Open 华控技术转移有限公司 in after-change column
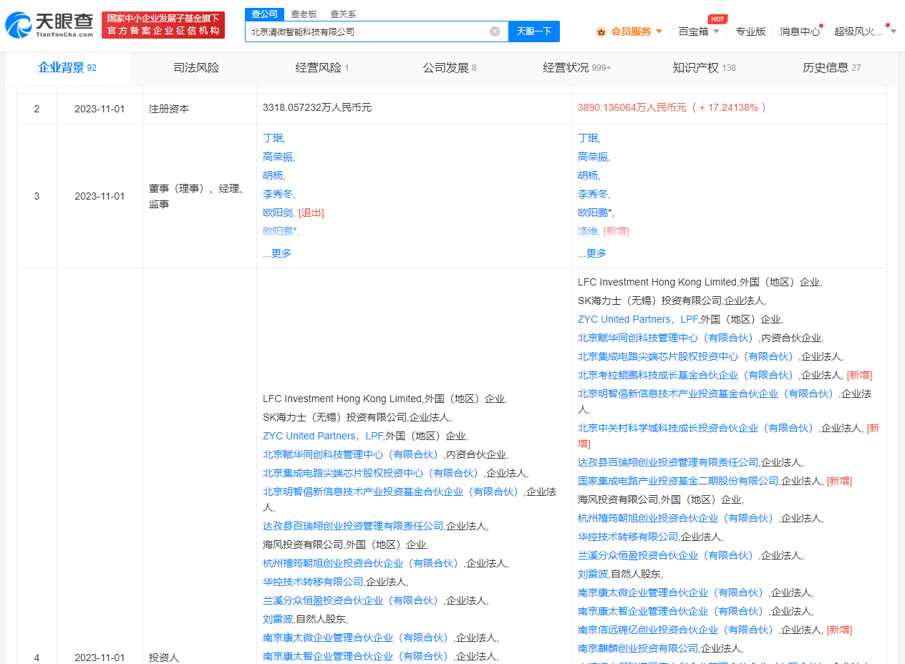Viewport: 905px width, 664px height. pyautogui.click(x=628, y=537)
